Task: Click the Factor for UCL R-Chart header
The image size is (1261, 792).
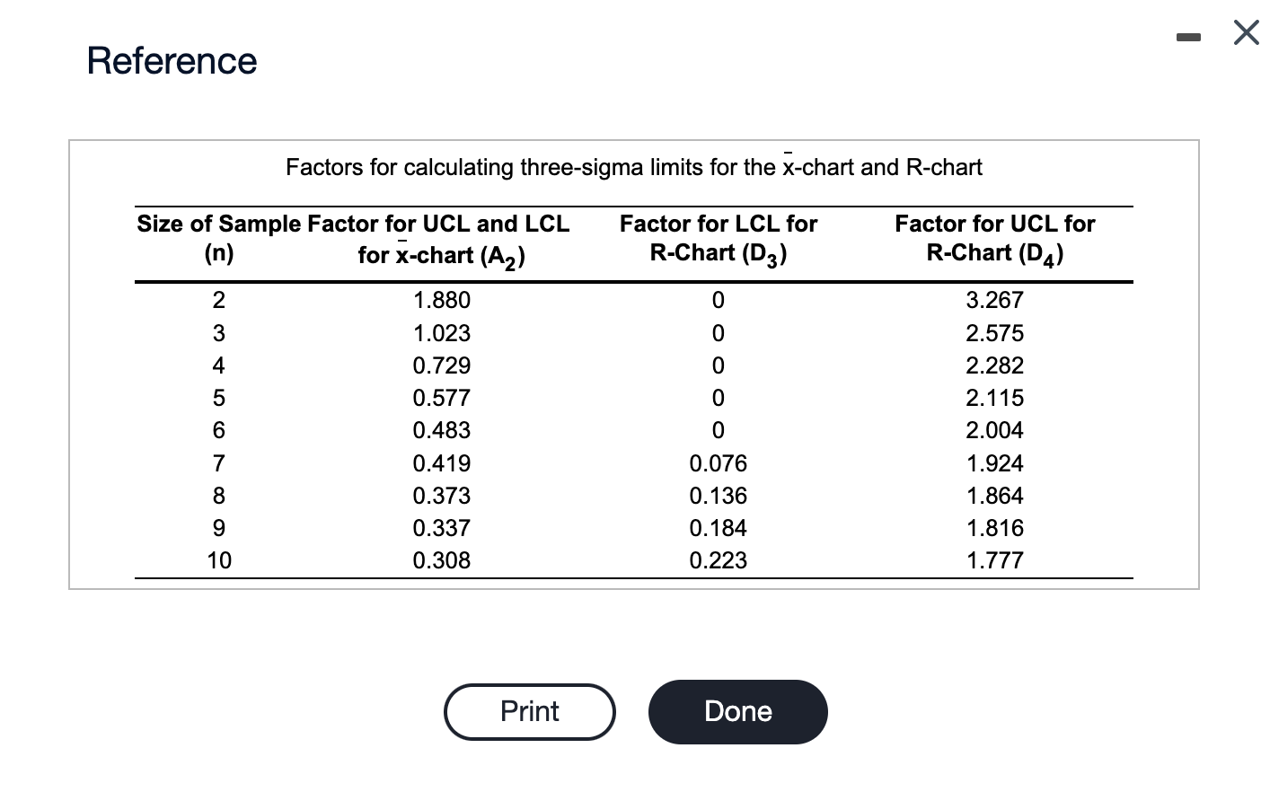Action: click(x=994, y=238)
